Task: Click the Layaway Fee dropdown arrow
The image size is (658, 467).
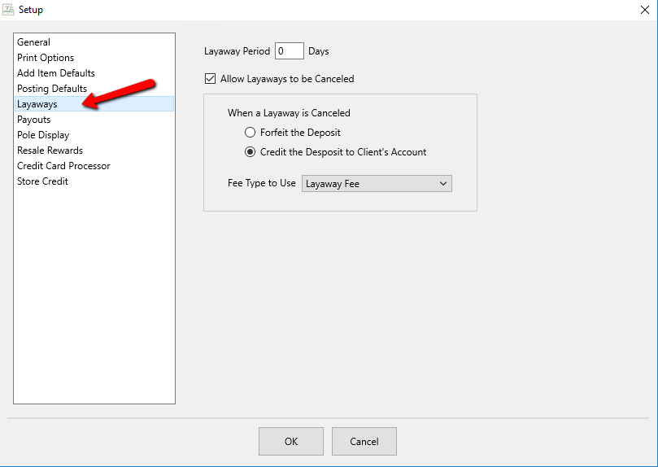Action: tap(442, 184)
